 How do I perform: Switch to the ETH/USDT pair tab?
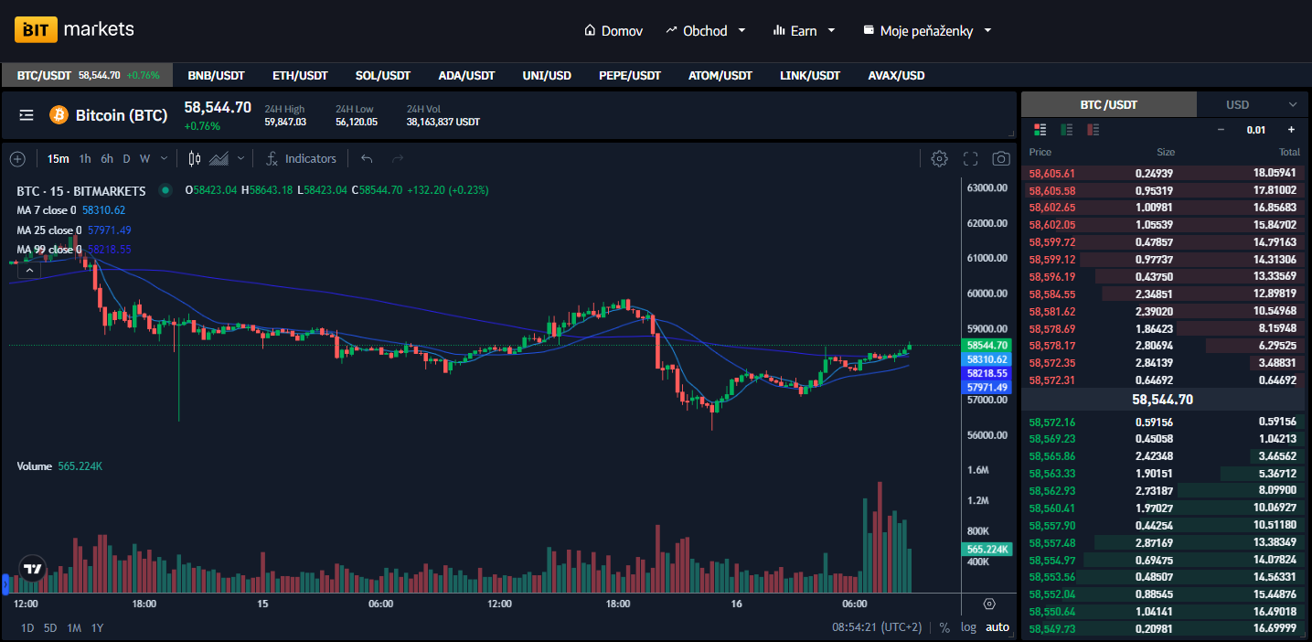click(x=300, y=75)
